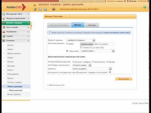Follow the create site backup link
Screen dimensions: 151x113
point(116,33)
